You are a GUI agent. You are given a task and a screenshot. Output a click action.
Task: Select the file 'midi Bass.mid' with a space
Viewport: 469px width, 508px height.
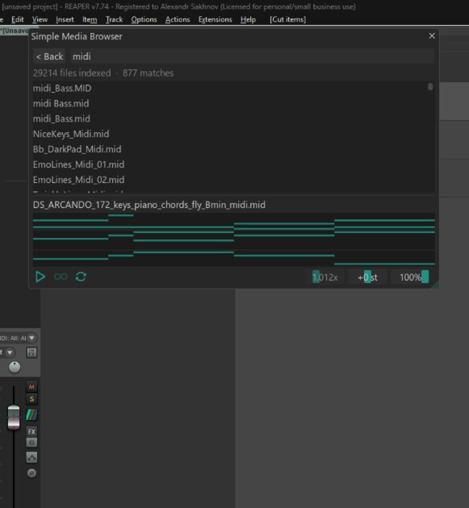[61, 103]
